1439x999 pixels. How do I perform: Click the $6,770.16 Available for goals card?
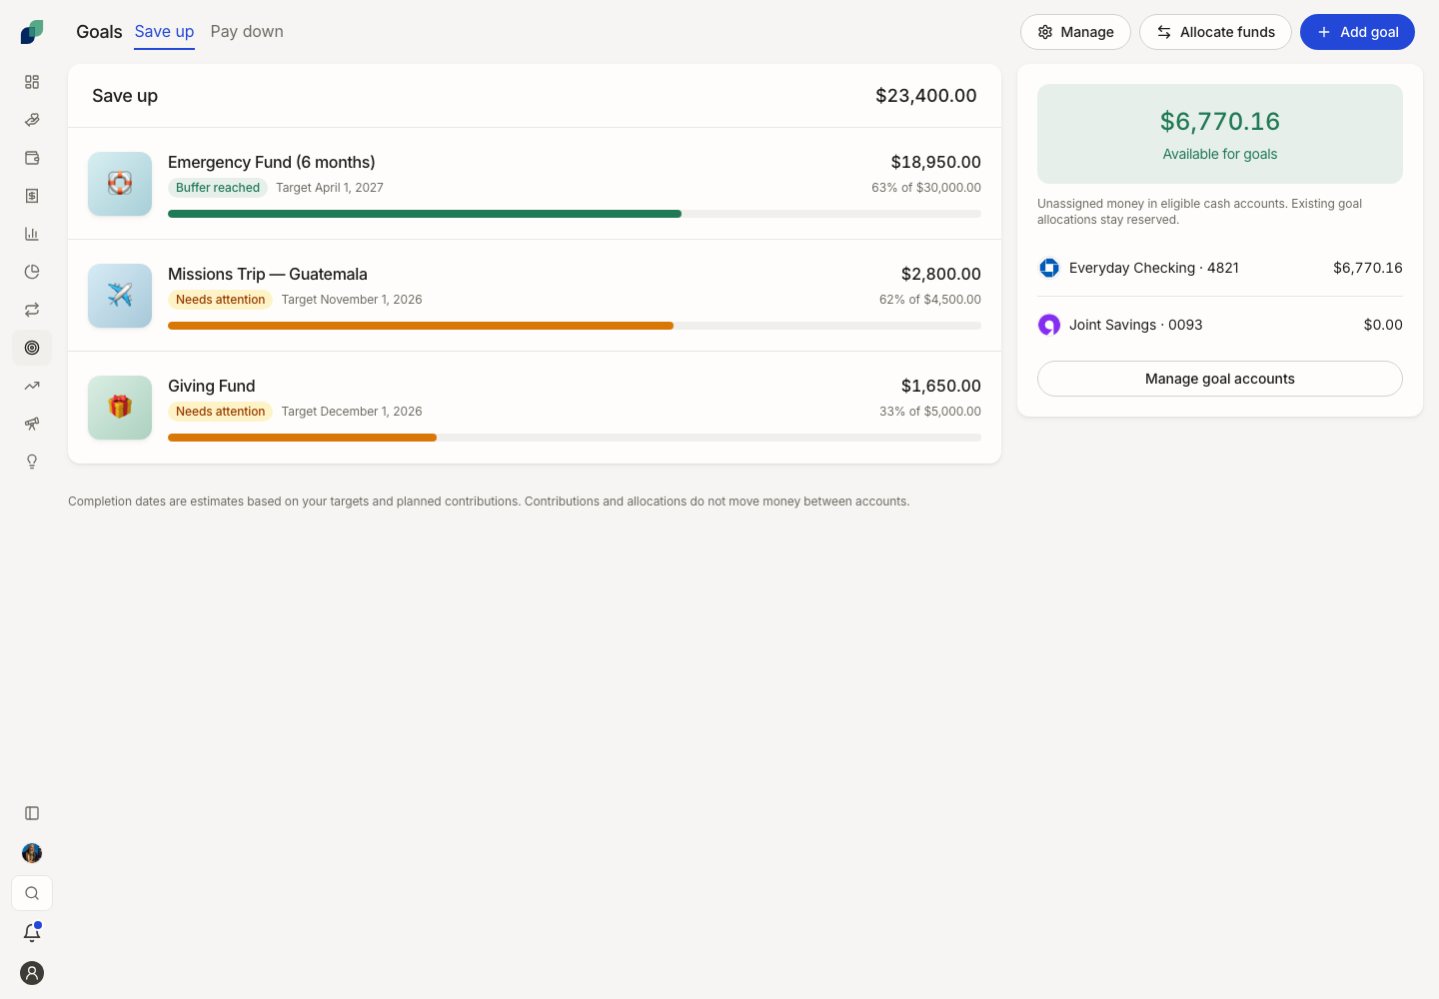1219,134
